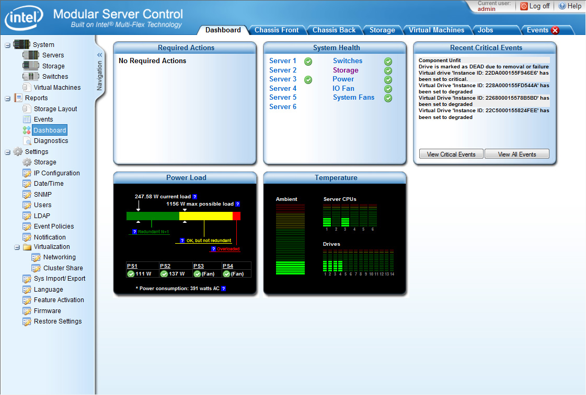Click the green section of power load bar
The height and width of the screenshot is (395, 586).
[x=153, y=216]
